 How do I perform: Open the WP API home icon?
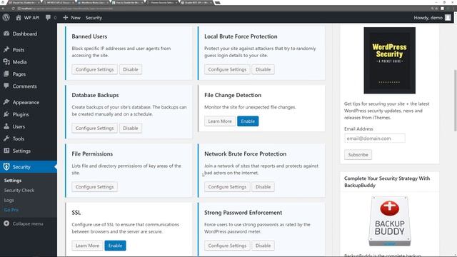19,17
